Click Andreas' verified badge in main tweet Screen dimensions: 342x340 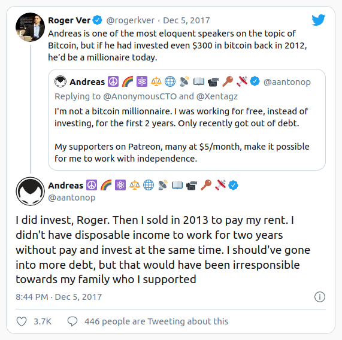tap(233, 185)
